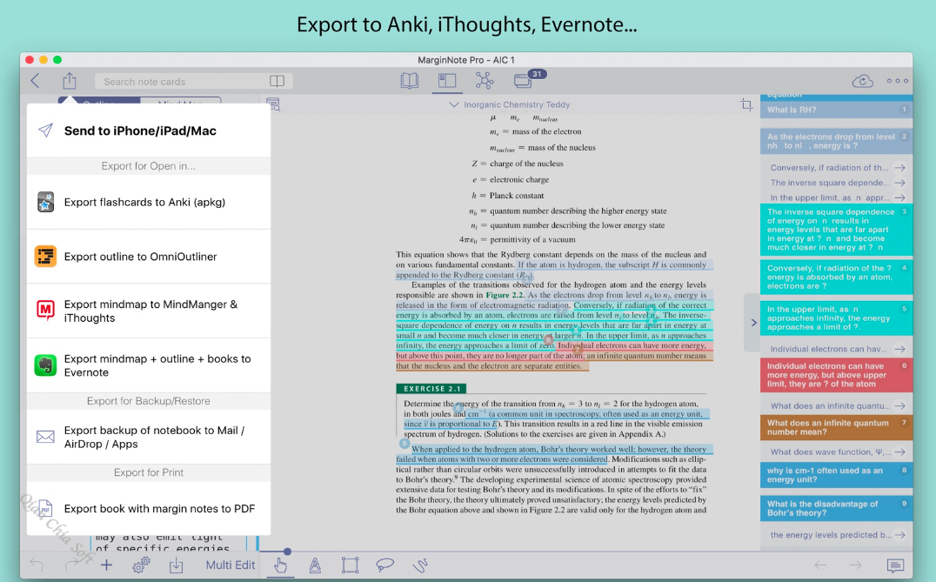936x582 pixels.
Task: Click the cloud sync icon
Action: pos(862,81)
